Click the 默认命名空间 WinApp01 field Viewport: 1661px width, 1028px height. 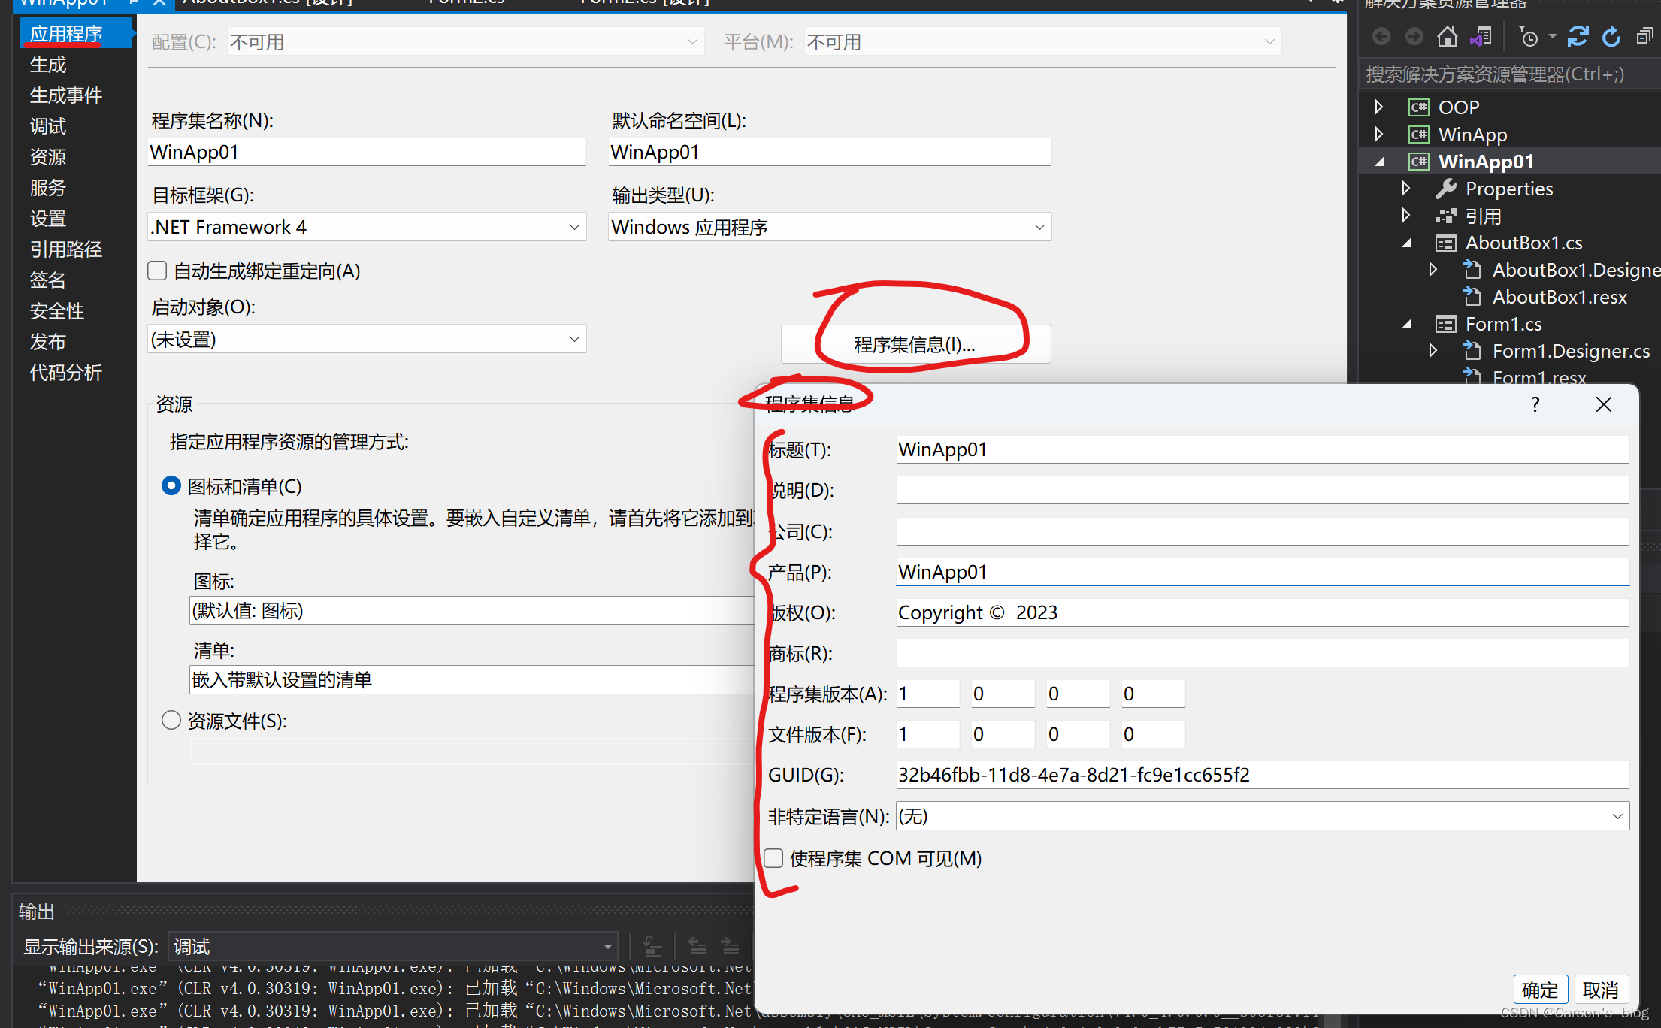point(830,152)
